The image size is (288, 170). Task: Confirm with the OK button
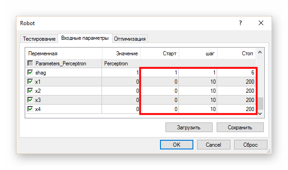click(x=176, y=145)
